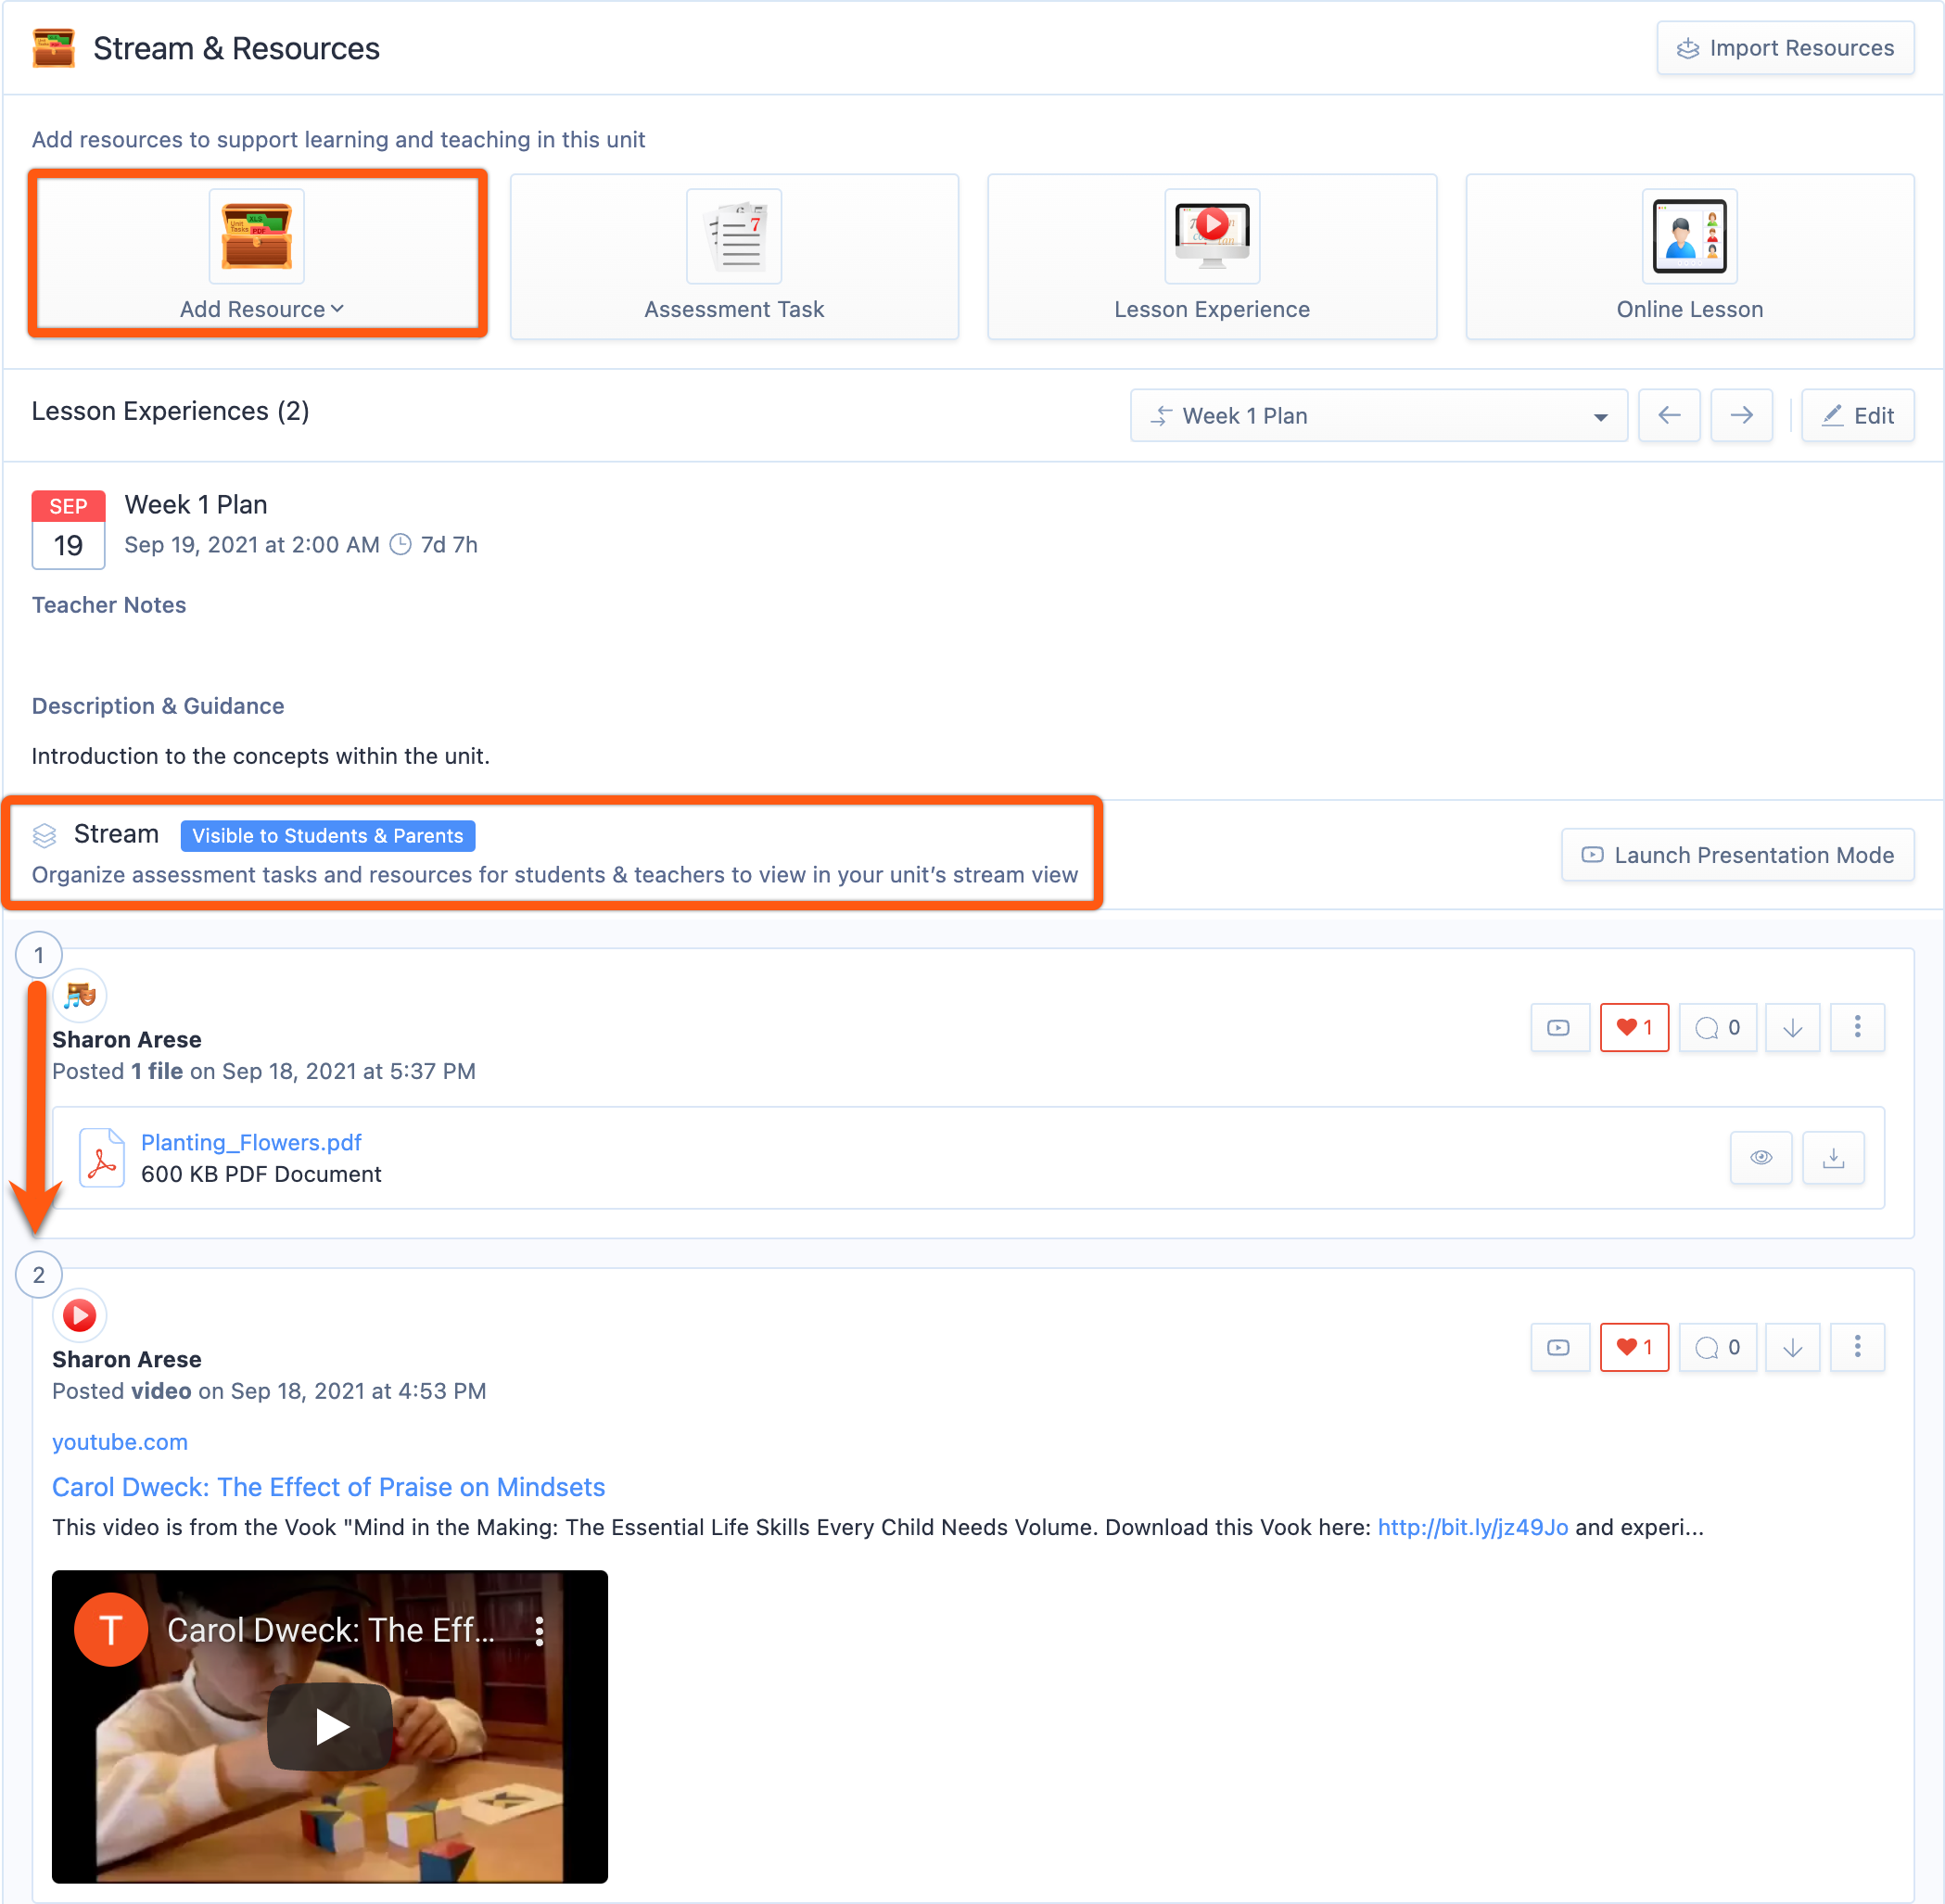Go to next lesson experience arrow
The width and height of the screenshot is (1945, 1904).
1740,415
